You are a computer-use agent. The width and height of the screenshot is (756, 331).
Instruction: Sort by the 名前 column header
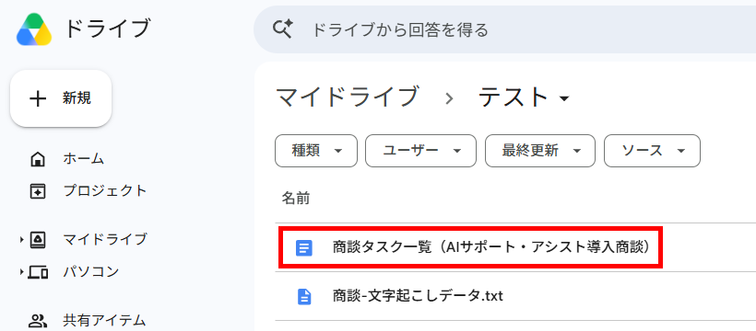[x=296, y=199]
